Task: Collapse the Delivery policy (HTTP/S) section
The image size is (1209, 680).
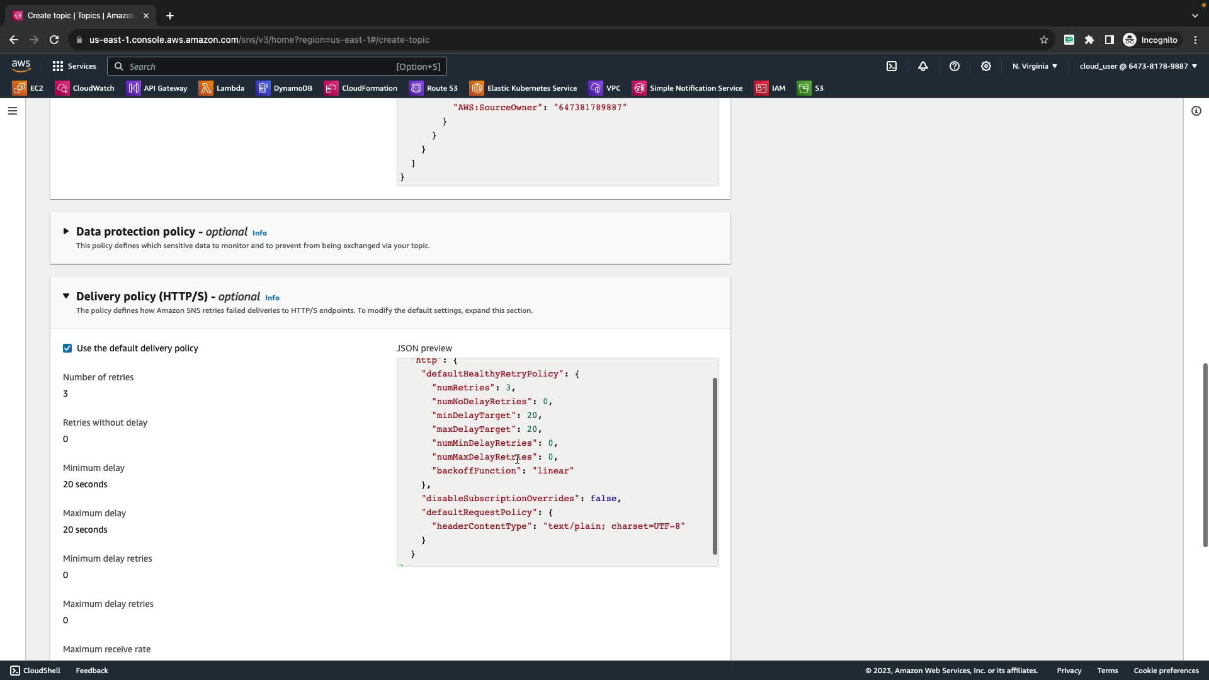Action: tap(66, 296)
